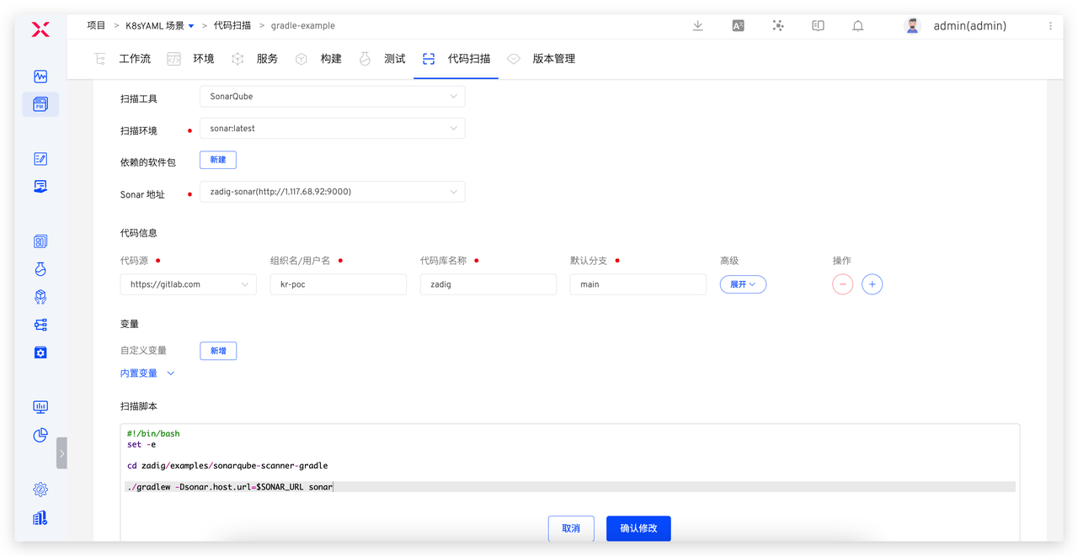1078x556 pixels.
Task: Open the Sonar address dropdown
Action: point(332,192)
